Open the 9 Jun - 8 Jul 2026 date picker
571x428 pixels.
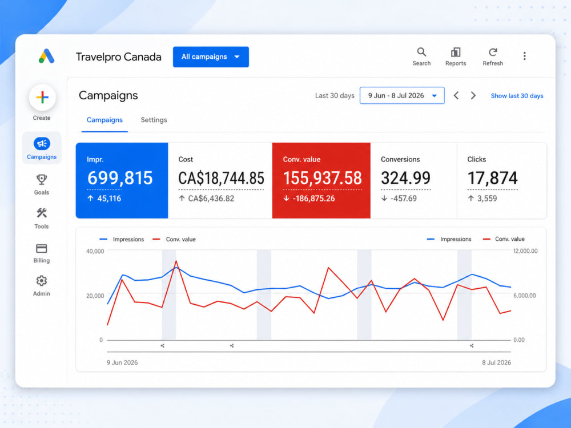(402, 95)
